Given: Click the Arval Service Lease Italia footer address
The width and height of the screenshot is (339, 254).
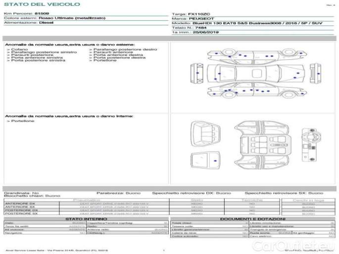Looking at the screenshot, I should (56, 251).
